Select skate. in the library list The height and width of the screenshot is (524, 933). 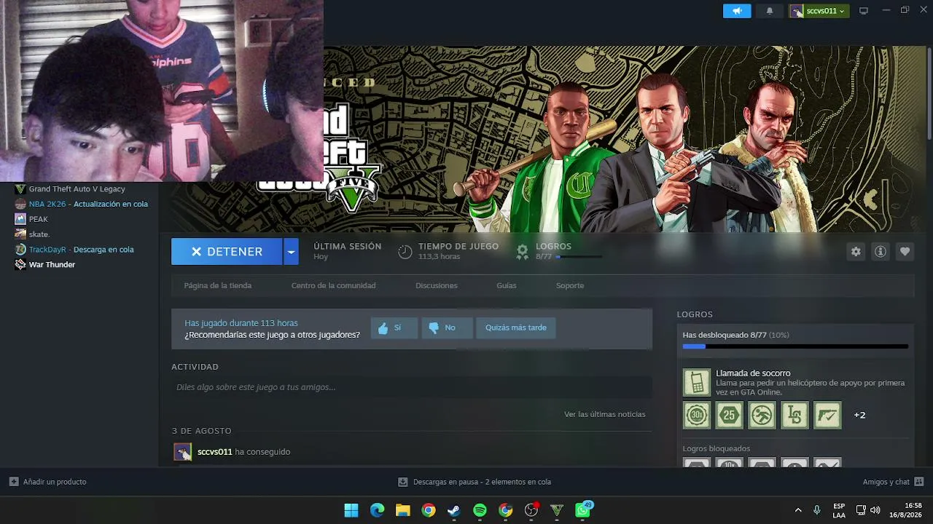pos(39,234)
